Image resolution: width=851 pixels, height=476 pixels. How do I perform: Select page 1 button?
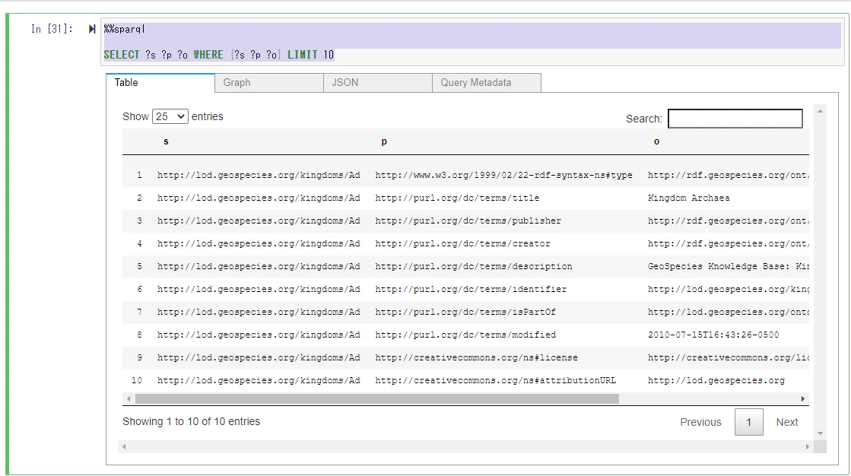(x=748, y=422)
